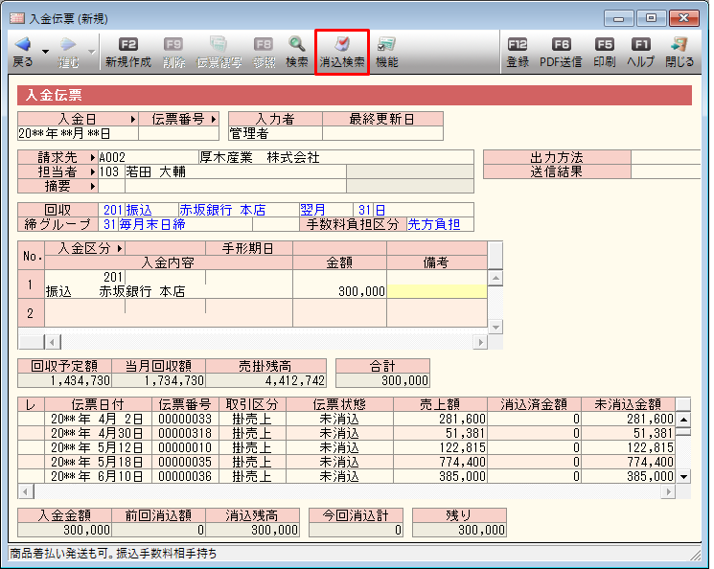714x569 pixels.
Task: Click the 201 振込 collection link
Action: click(127, 210)
